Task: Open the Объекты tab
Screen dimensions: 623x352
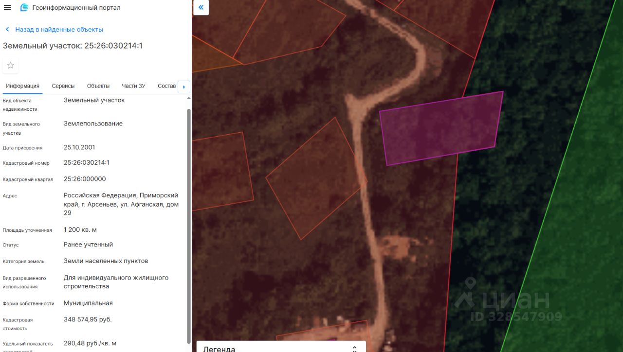Action: click(x=98, y=86)
